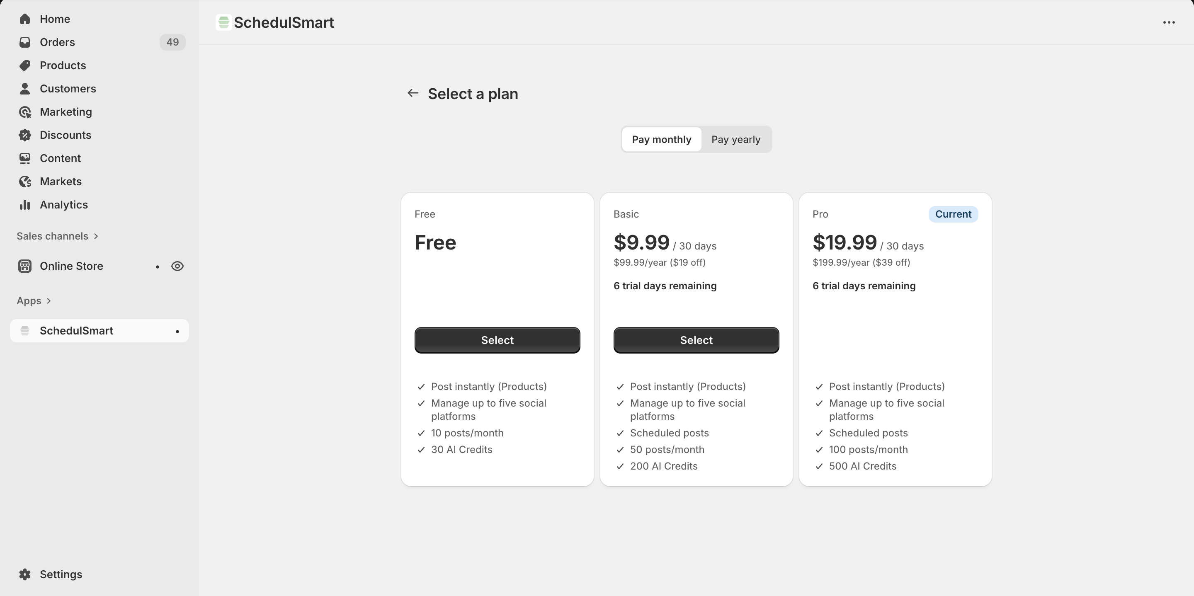Select the Basic $9.99 plan
The height and width of the screenshot is (596, 1194).
tap(696, 340)
